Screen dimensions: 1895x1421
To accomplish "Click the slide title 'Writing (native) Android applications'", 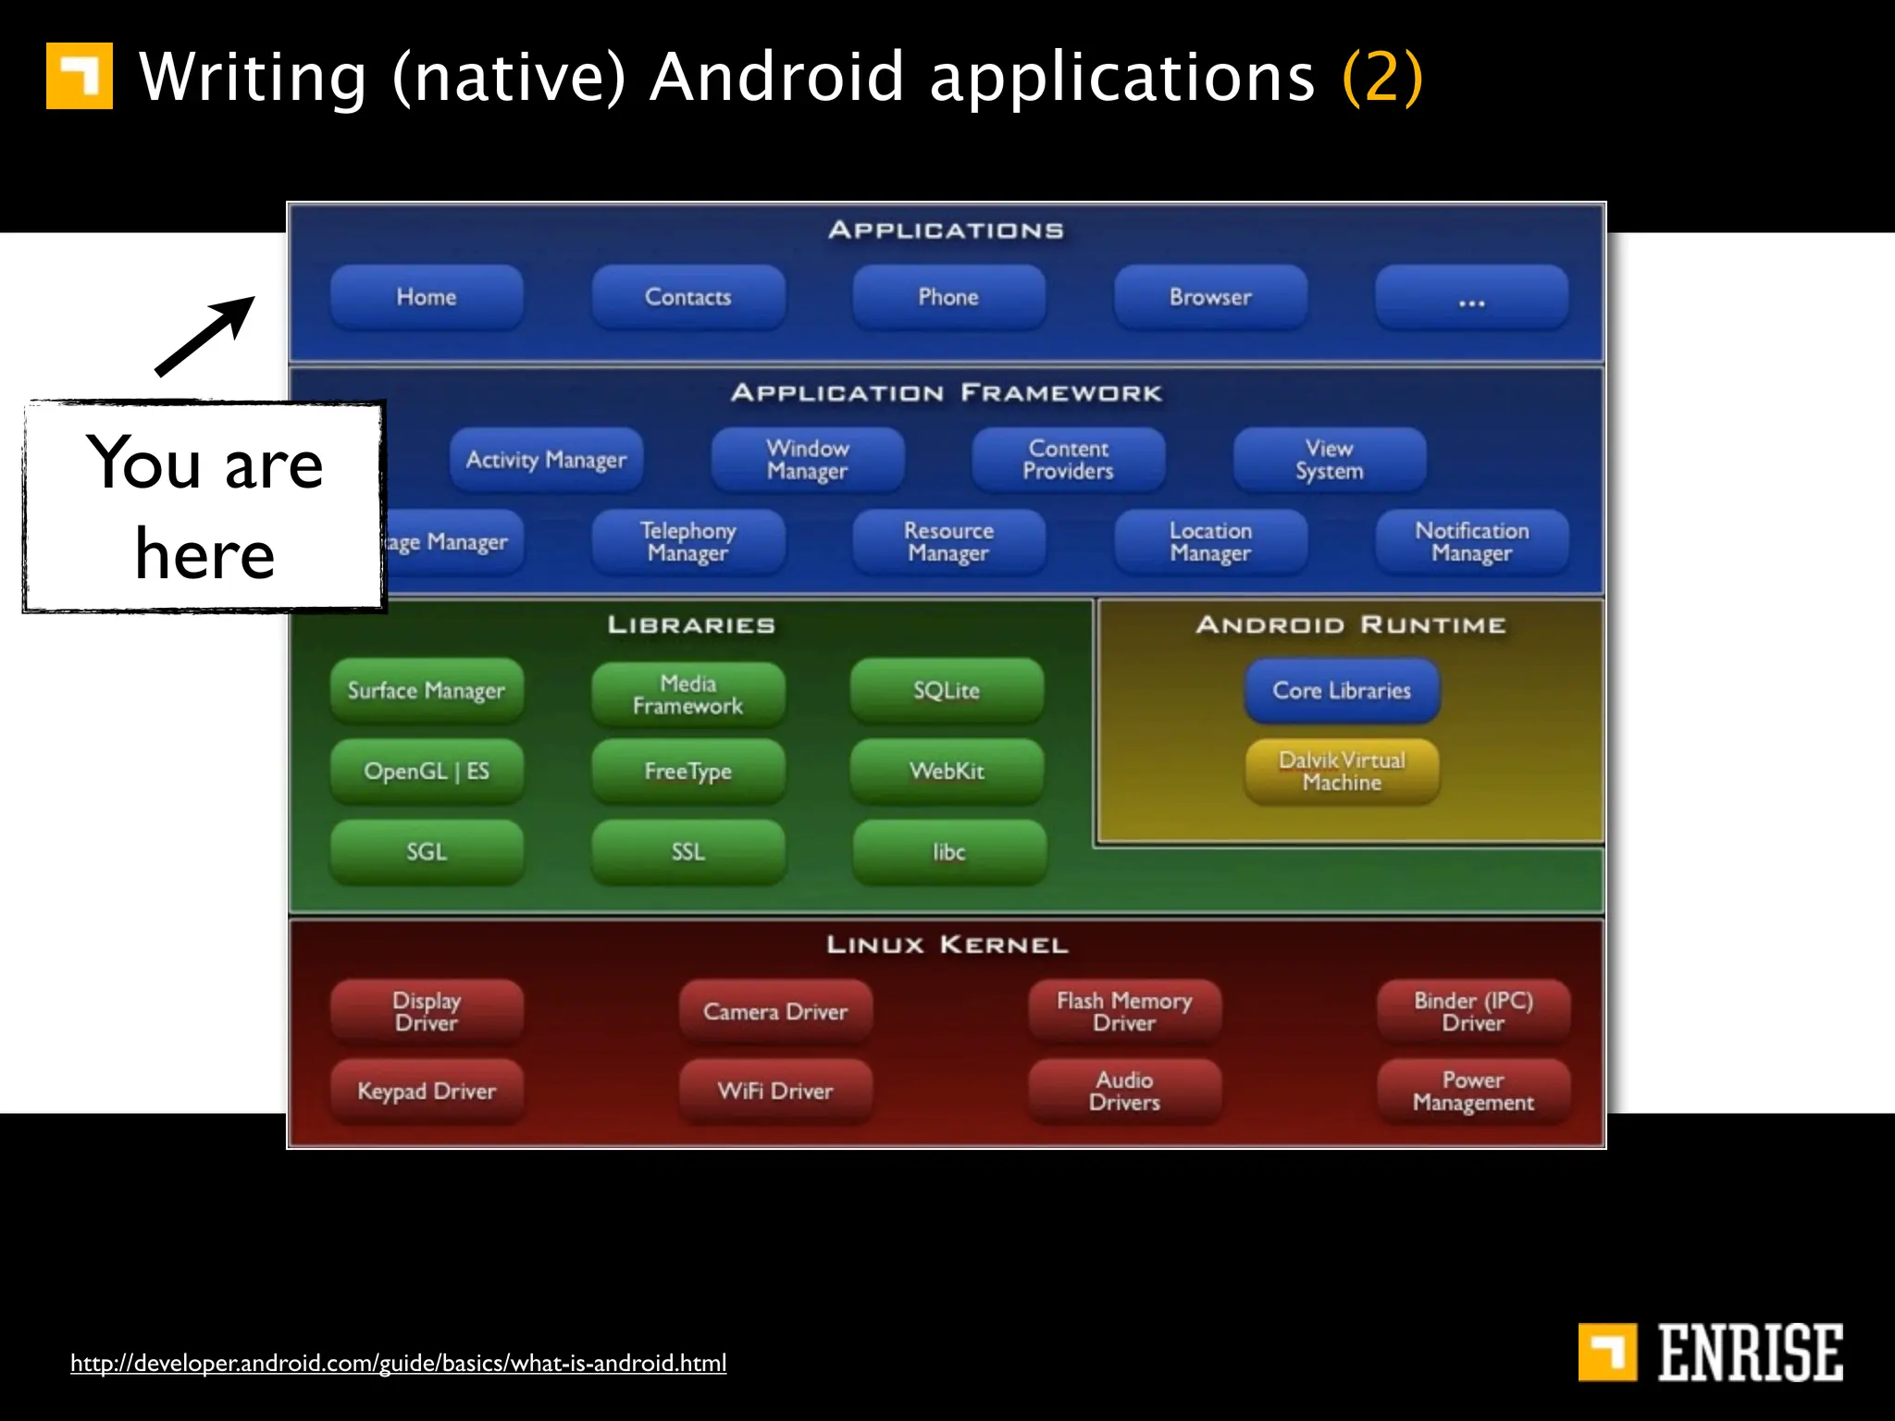I will [x=727, y=78].
